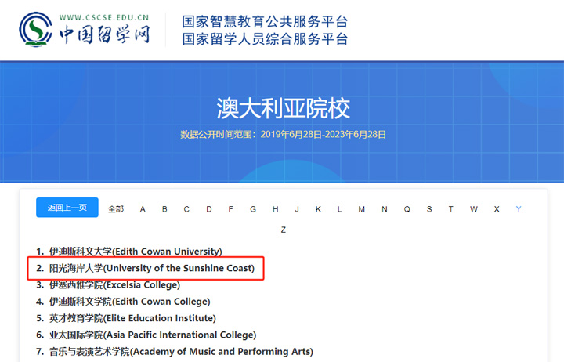
Task: Click the 国家智慧教育公共服务平台 header text
Action: (x=265, y=22)
